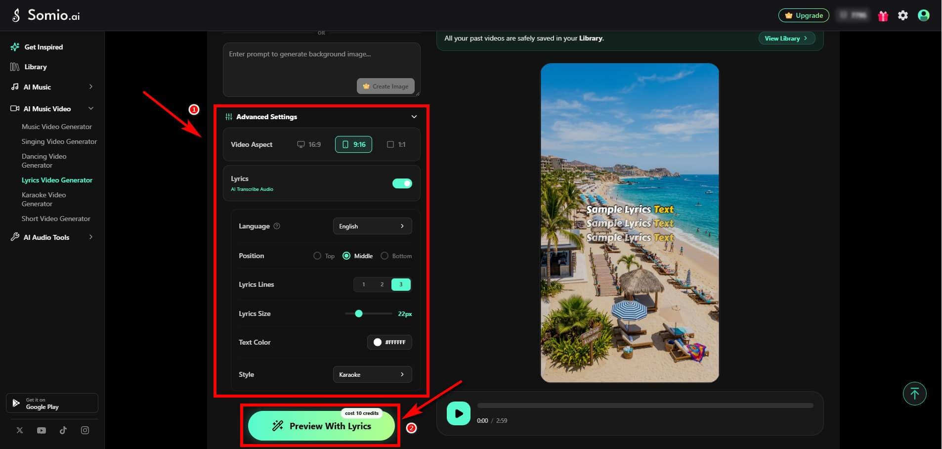Click the X social icon
This screenshot has height=449, width=942.
(x=20, y=430)
